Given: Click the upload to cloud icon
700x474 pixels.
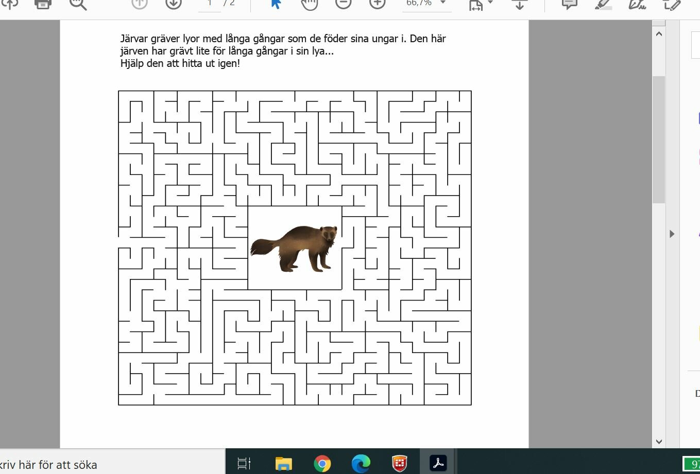Looking at the screenshot, I should [x=10, y=4].
